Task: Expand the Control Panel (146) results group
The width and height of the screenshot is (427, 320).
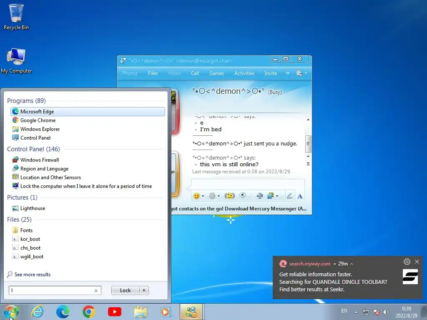Action: [x=33, y=149]
